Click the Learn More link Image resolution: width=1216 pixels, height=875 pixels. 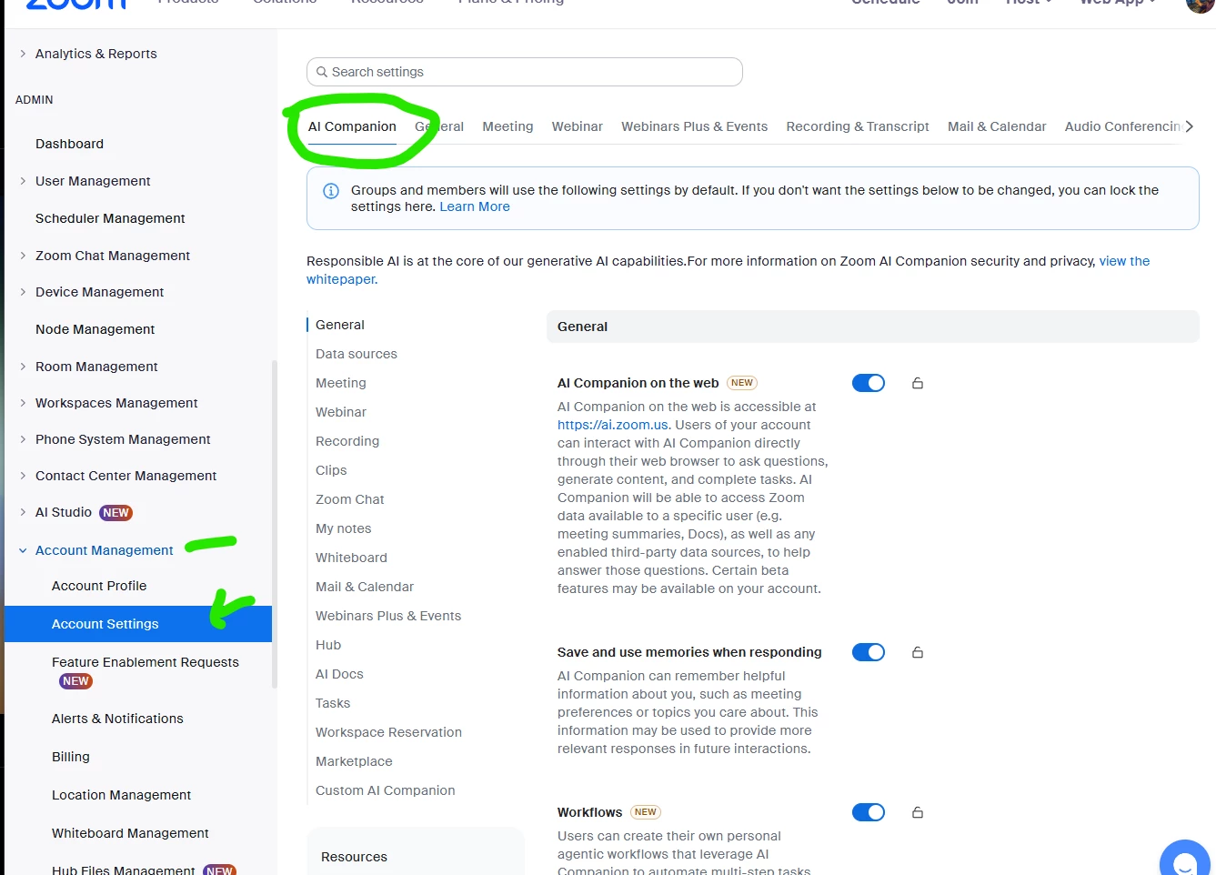click(x=475, y=206)
